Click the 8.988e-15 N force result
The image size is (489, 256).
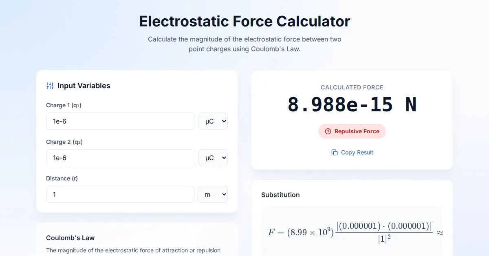(352, 105)
